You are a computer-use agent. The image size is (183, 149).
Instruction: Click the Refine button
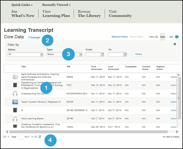pos(139,54)
